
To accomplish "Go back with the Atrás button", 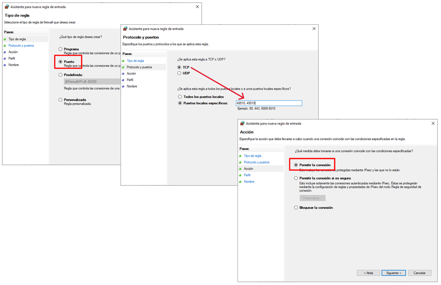I will (x=368, y=273).
